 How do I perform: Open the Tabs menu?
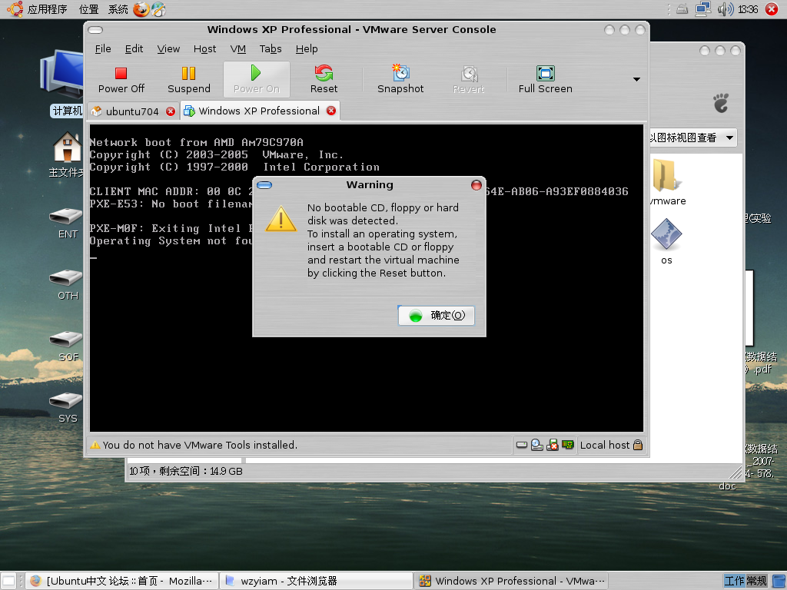pos(271,48)
